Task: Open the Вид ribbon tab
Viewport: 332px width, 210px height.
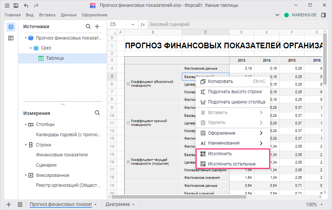Action: 30,15
